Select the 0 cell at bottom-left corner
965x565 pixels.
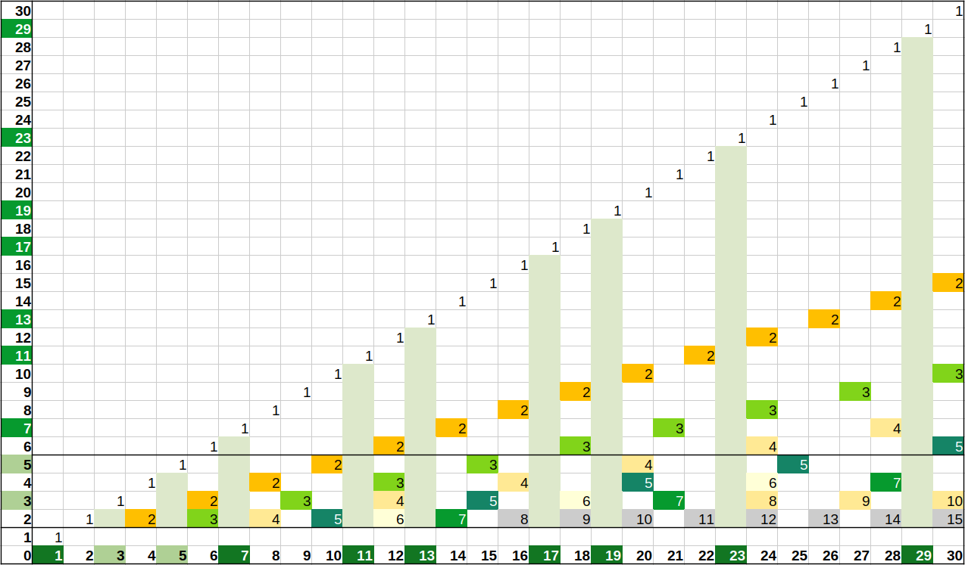point(16,555)
